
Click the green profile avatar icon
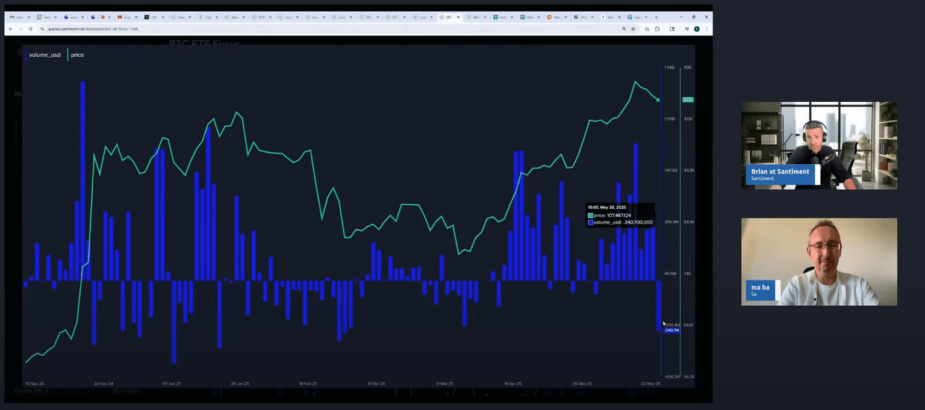coord(696,29)
